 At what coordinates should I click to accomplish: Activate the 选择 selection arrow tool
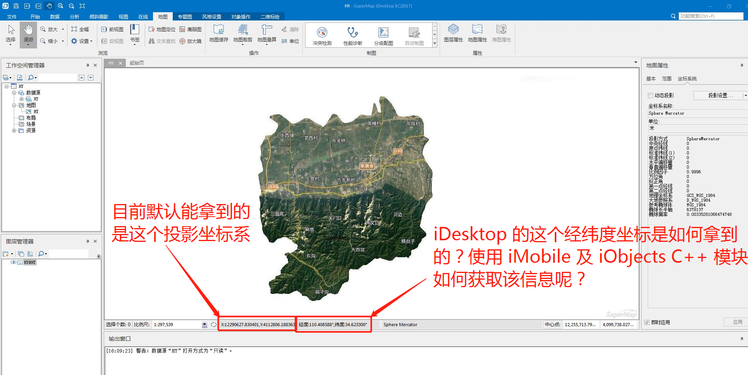pos(11,35)
